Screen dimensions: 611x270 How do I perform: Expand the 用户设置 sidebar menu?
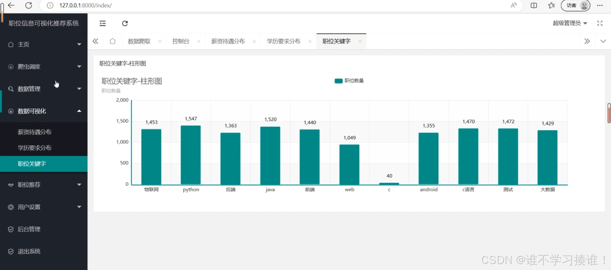coord(44,207)
